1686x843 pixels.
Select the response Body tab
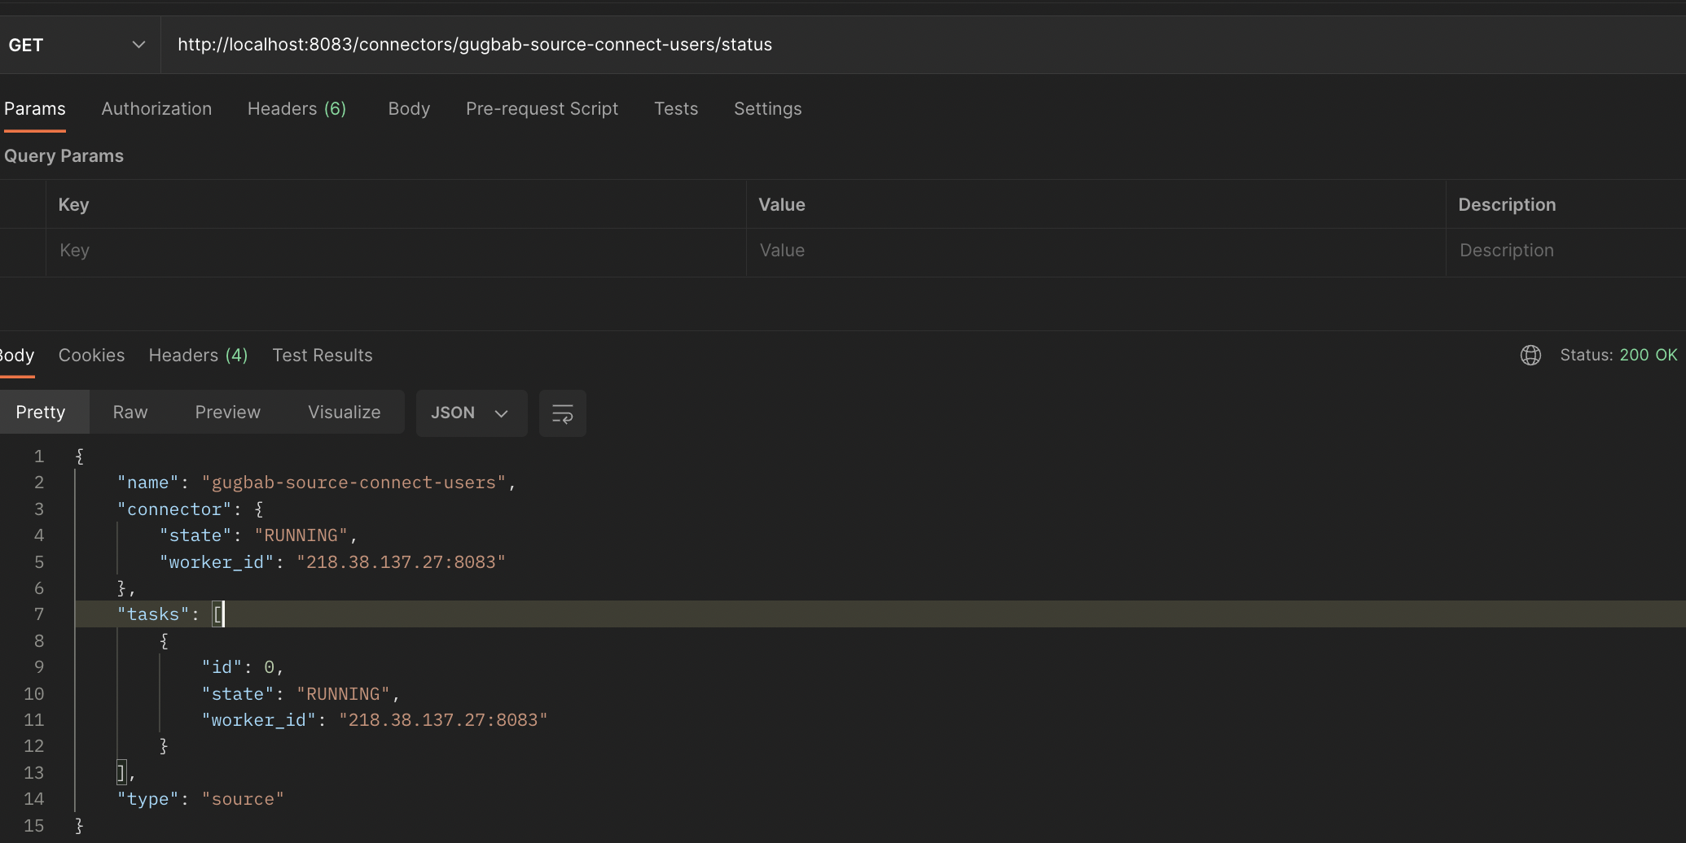pos(16,356)
